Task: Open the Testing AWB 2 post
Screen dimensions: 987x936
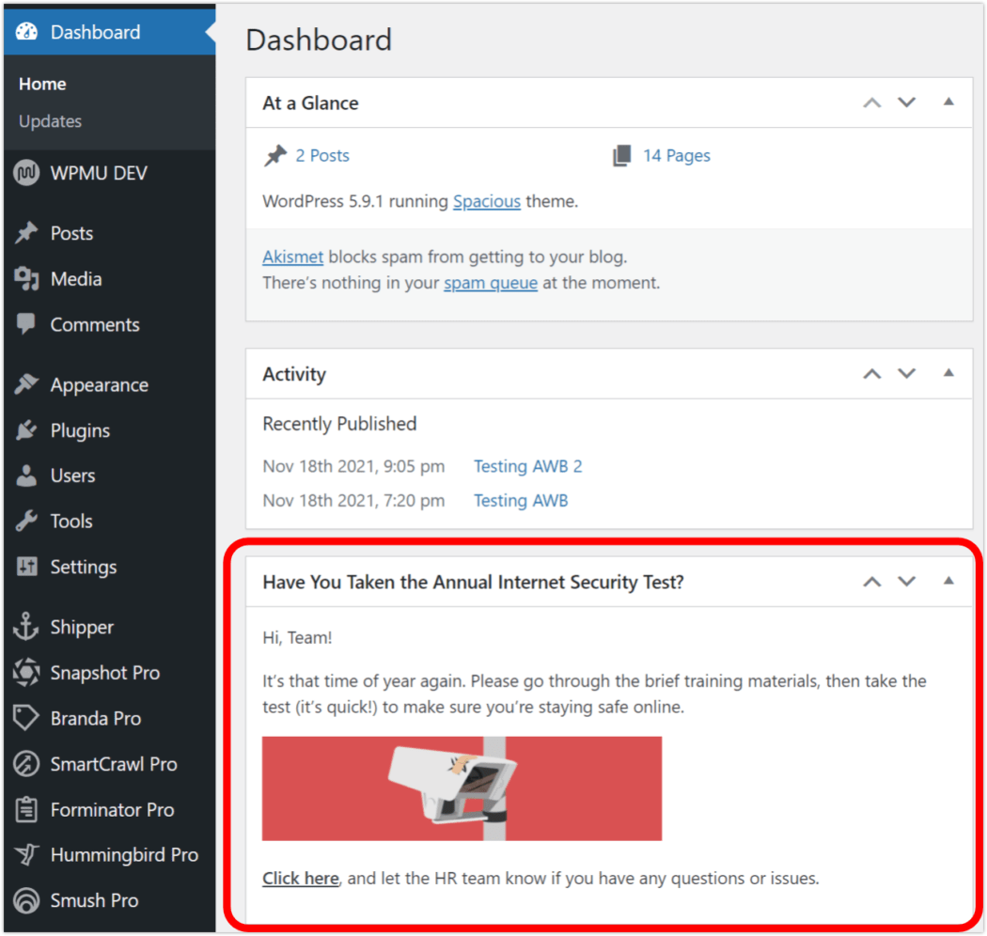Action: 527,466
